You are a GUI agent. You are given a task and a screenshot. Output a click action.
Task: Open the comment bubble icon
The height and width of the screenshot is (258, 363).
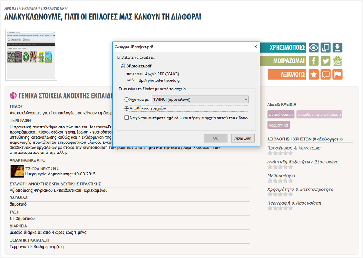[x=326, y=74]
